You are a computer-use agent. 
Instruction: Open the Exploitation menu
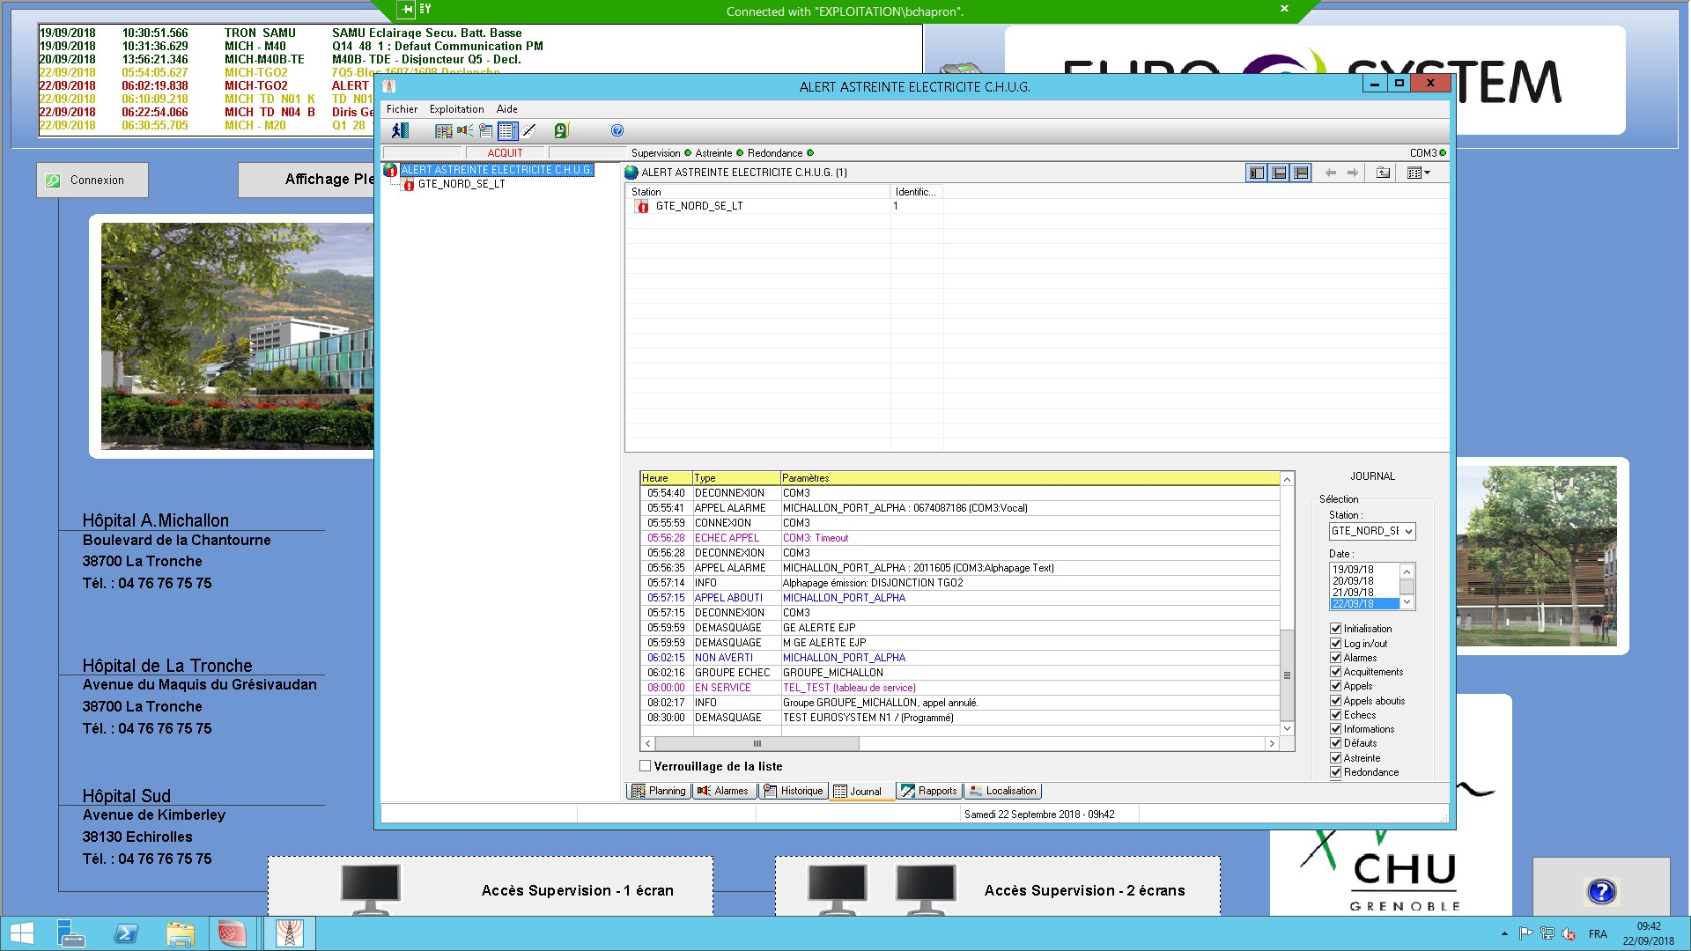tap(456, 109)
